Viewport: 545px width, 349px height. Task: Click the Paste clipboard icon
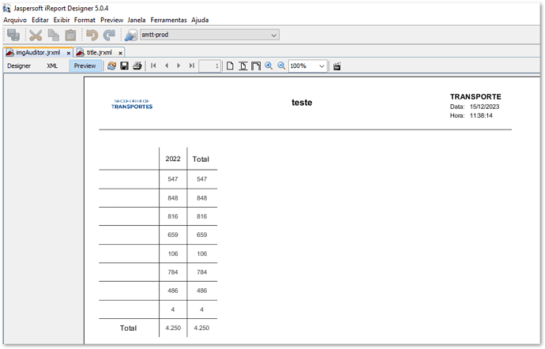[x=70, y=35]
